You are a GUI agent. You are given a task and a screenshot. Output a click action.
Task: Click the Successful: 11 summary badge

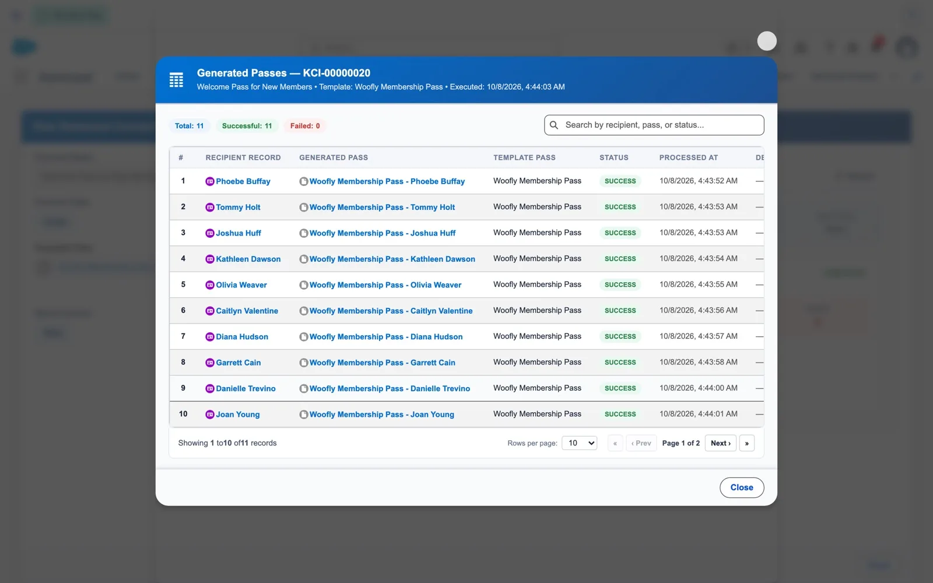(247, 126)
